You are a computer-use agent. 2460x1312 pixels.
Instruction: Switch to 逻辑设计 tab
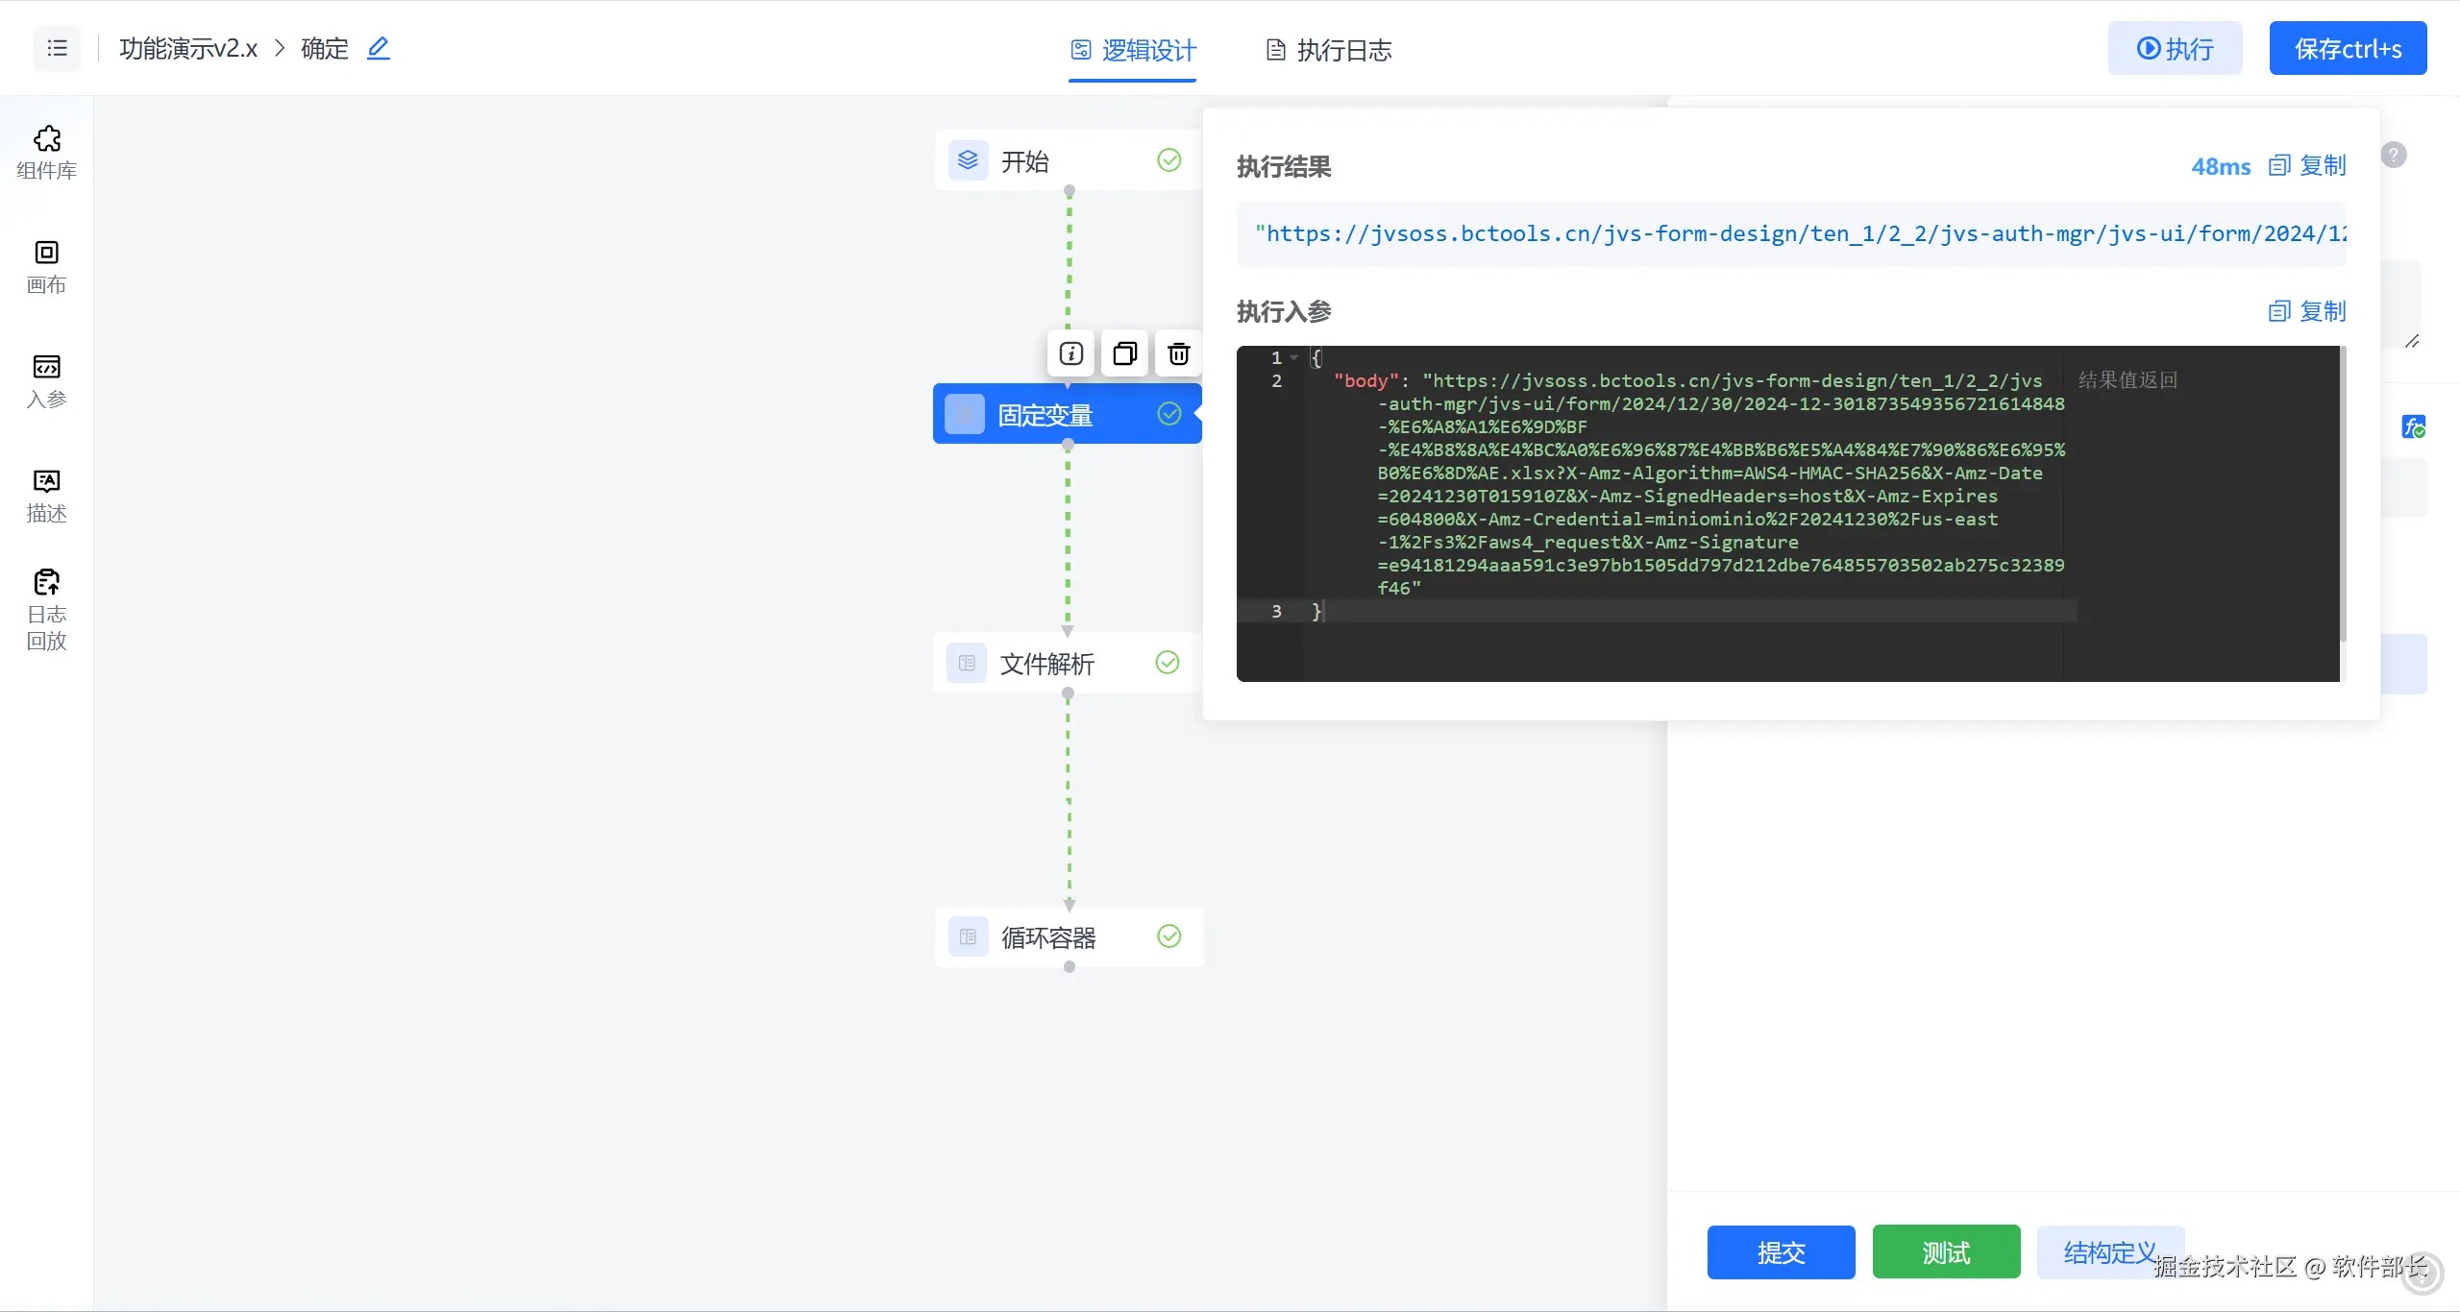coord(1133,50)
